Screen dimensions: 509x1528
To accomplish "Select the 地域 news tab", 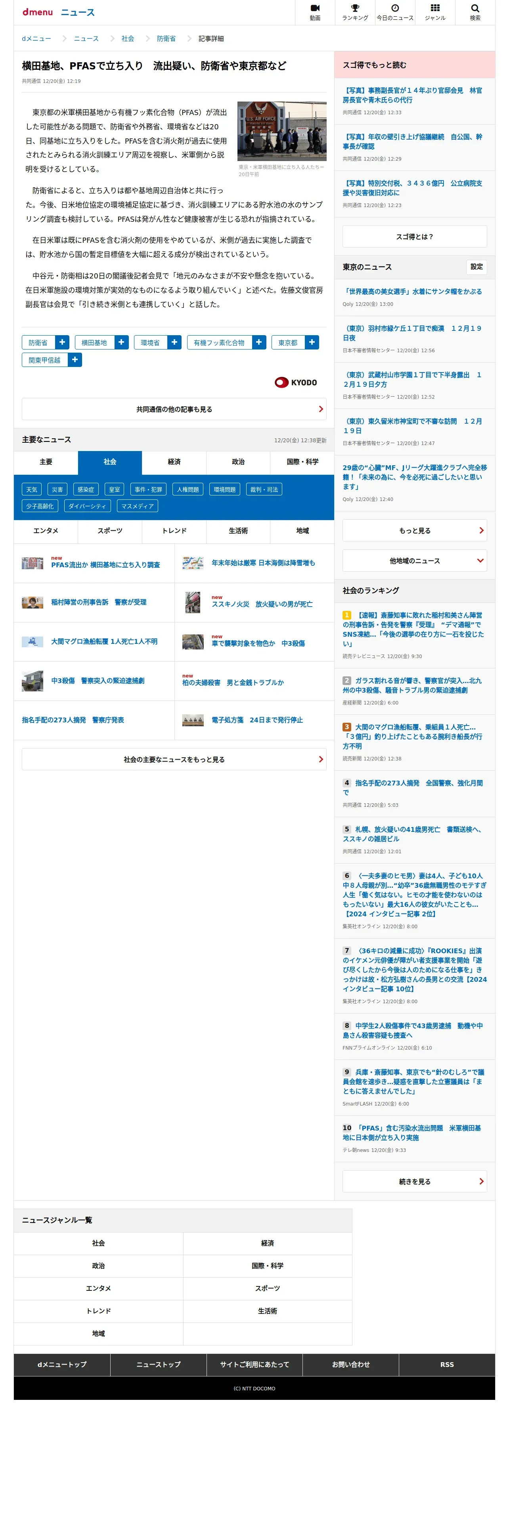I will click(302, 531).
